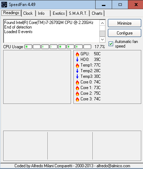This screenshot has width=143, height=169.
Task: Switch to the Exotics tab
Action: (x=59, y=13)
